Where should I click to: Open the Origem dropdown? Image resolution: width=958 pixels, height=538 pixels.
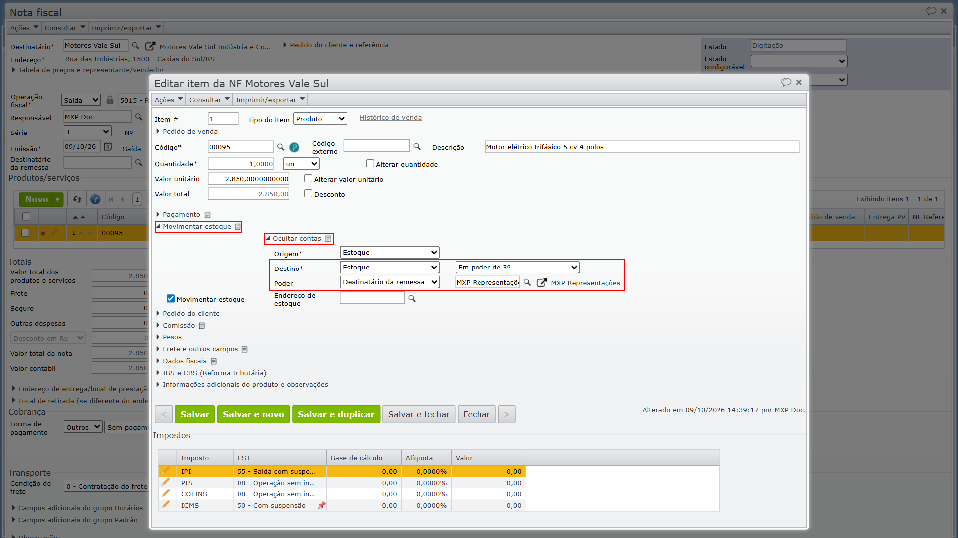click(x=390, y=253)
